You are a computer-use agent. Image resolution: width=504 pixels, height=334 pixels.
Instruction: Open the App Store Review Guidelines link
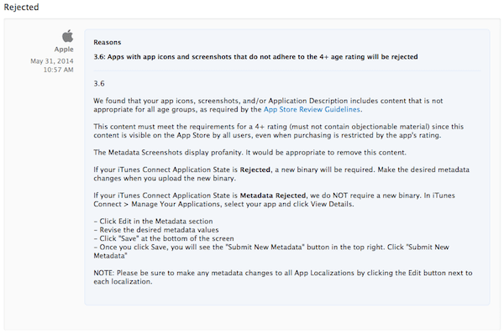(312, 109)
